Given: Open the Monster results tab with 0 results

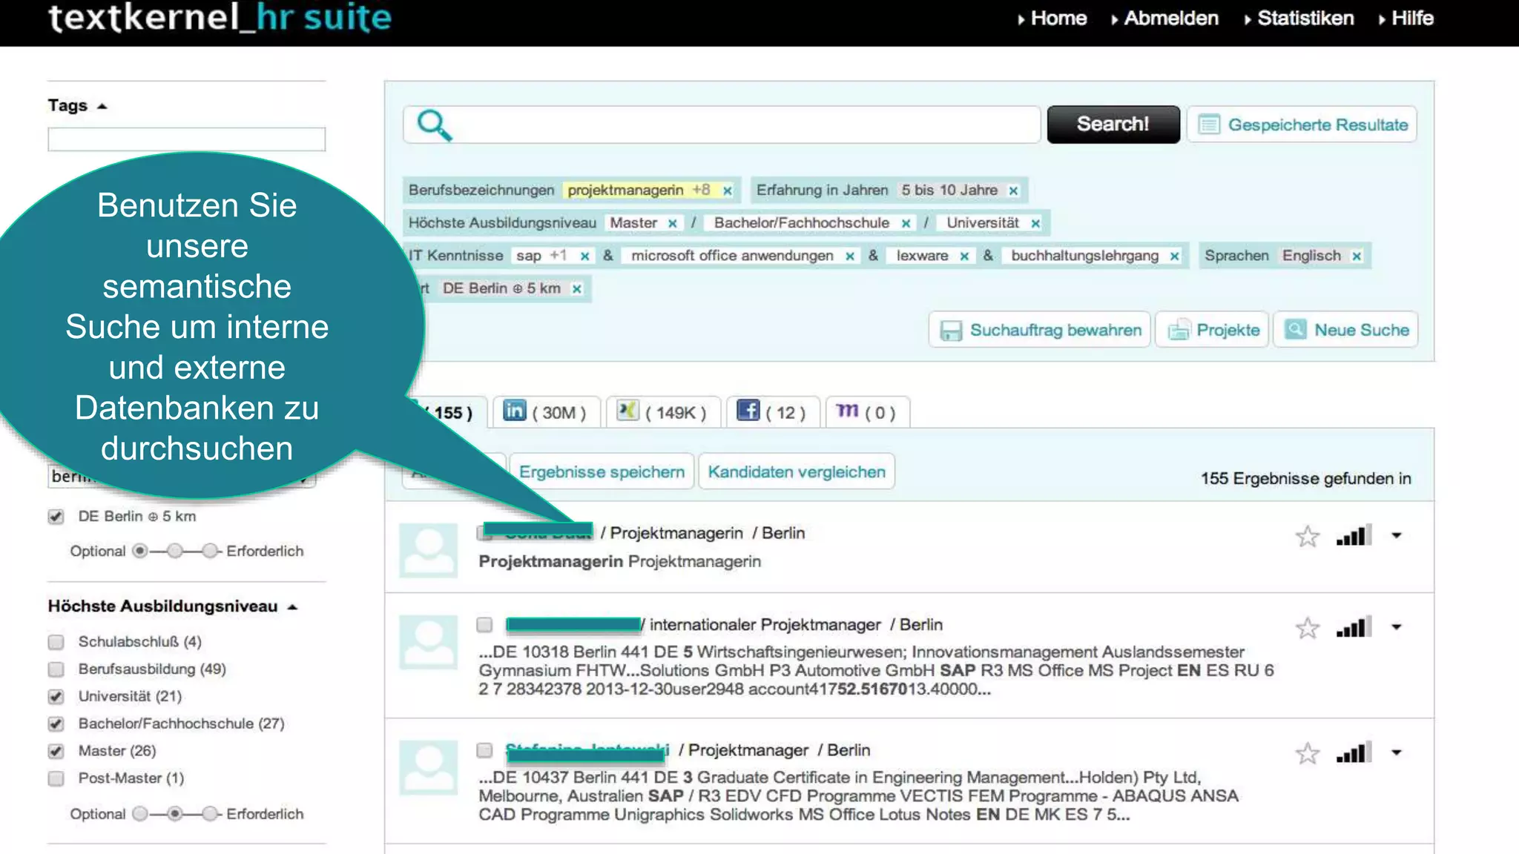Looking at the screenshot, I should tap(867, 412).
